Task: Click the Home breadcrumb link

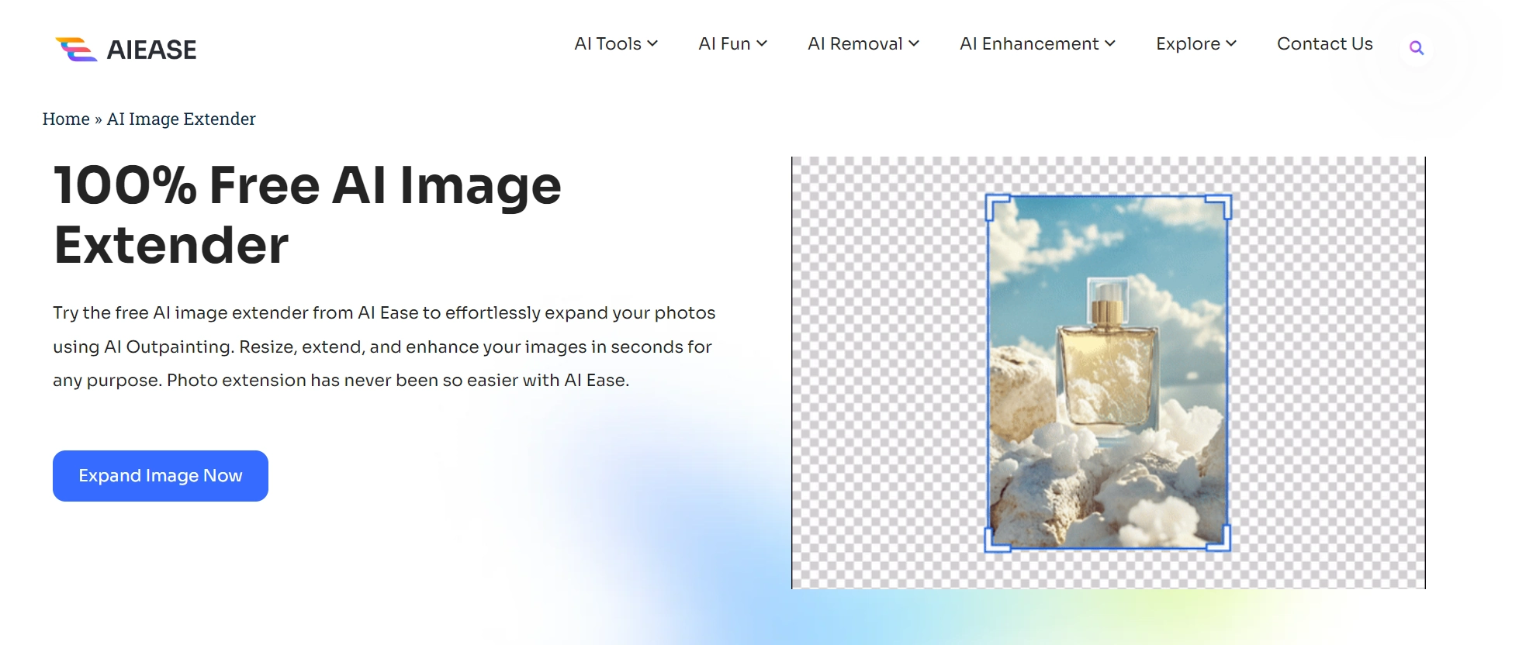Action: coord(66,119)
